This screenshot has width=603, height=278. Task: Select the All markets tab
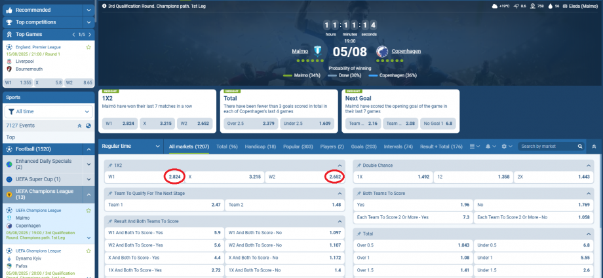[x=189, y=147]
